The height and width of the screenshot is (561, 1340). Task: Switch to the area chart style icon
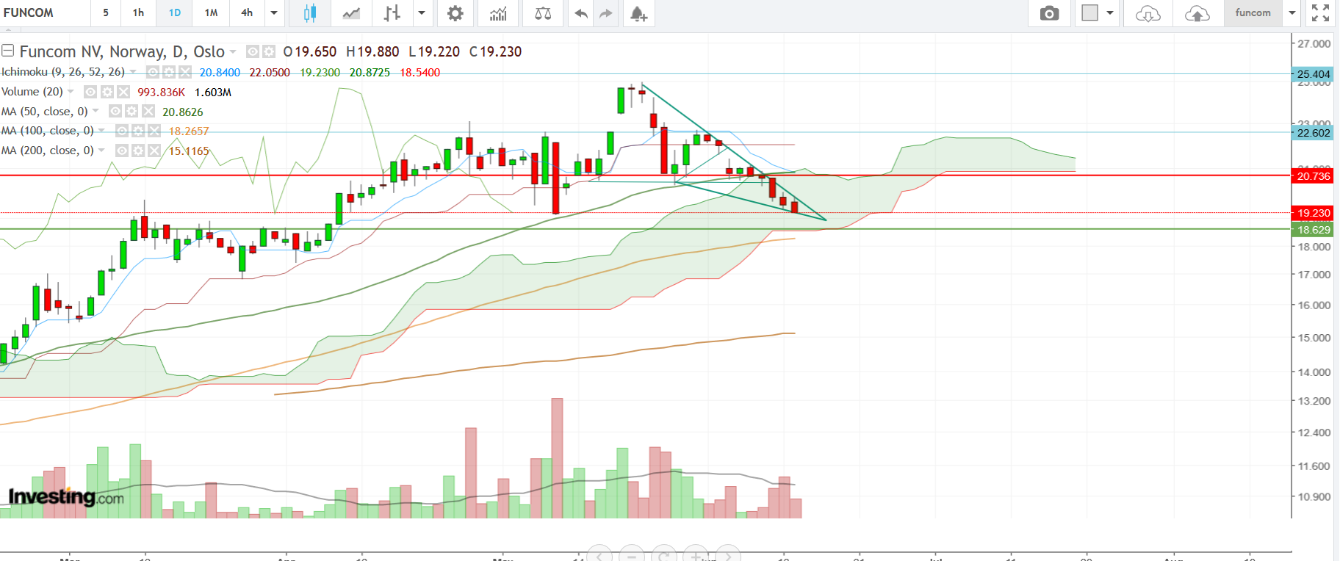point(351,13)
